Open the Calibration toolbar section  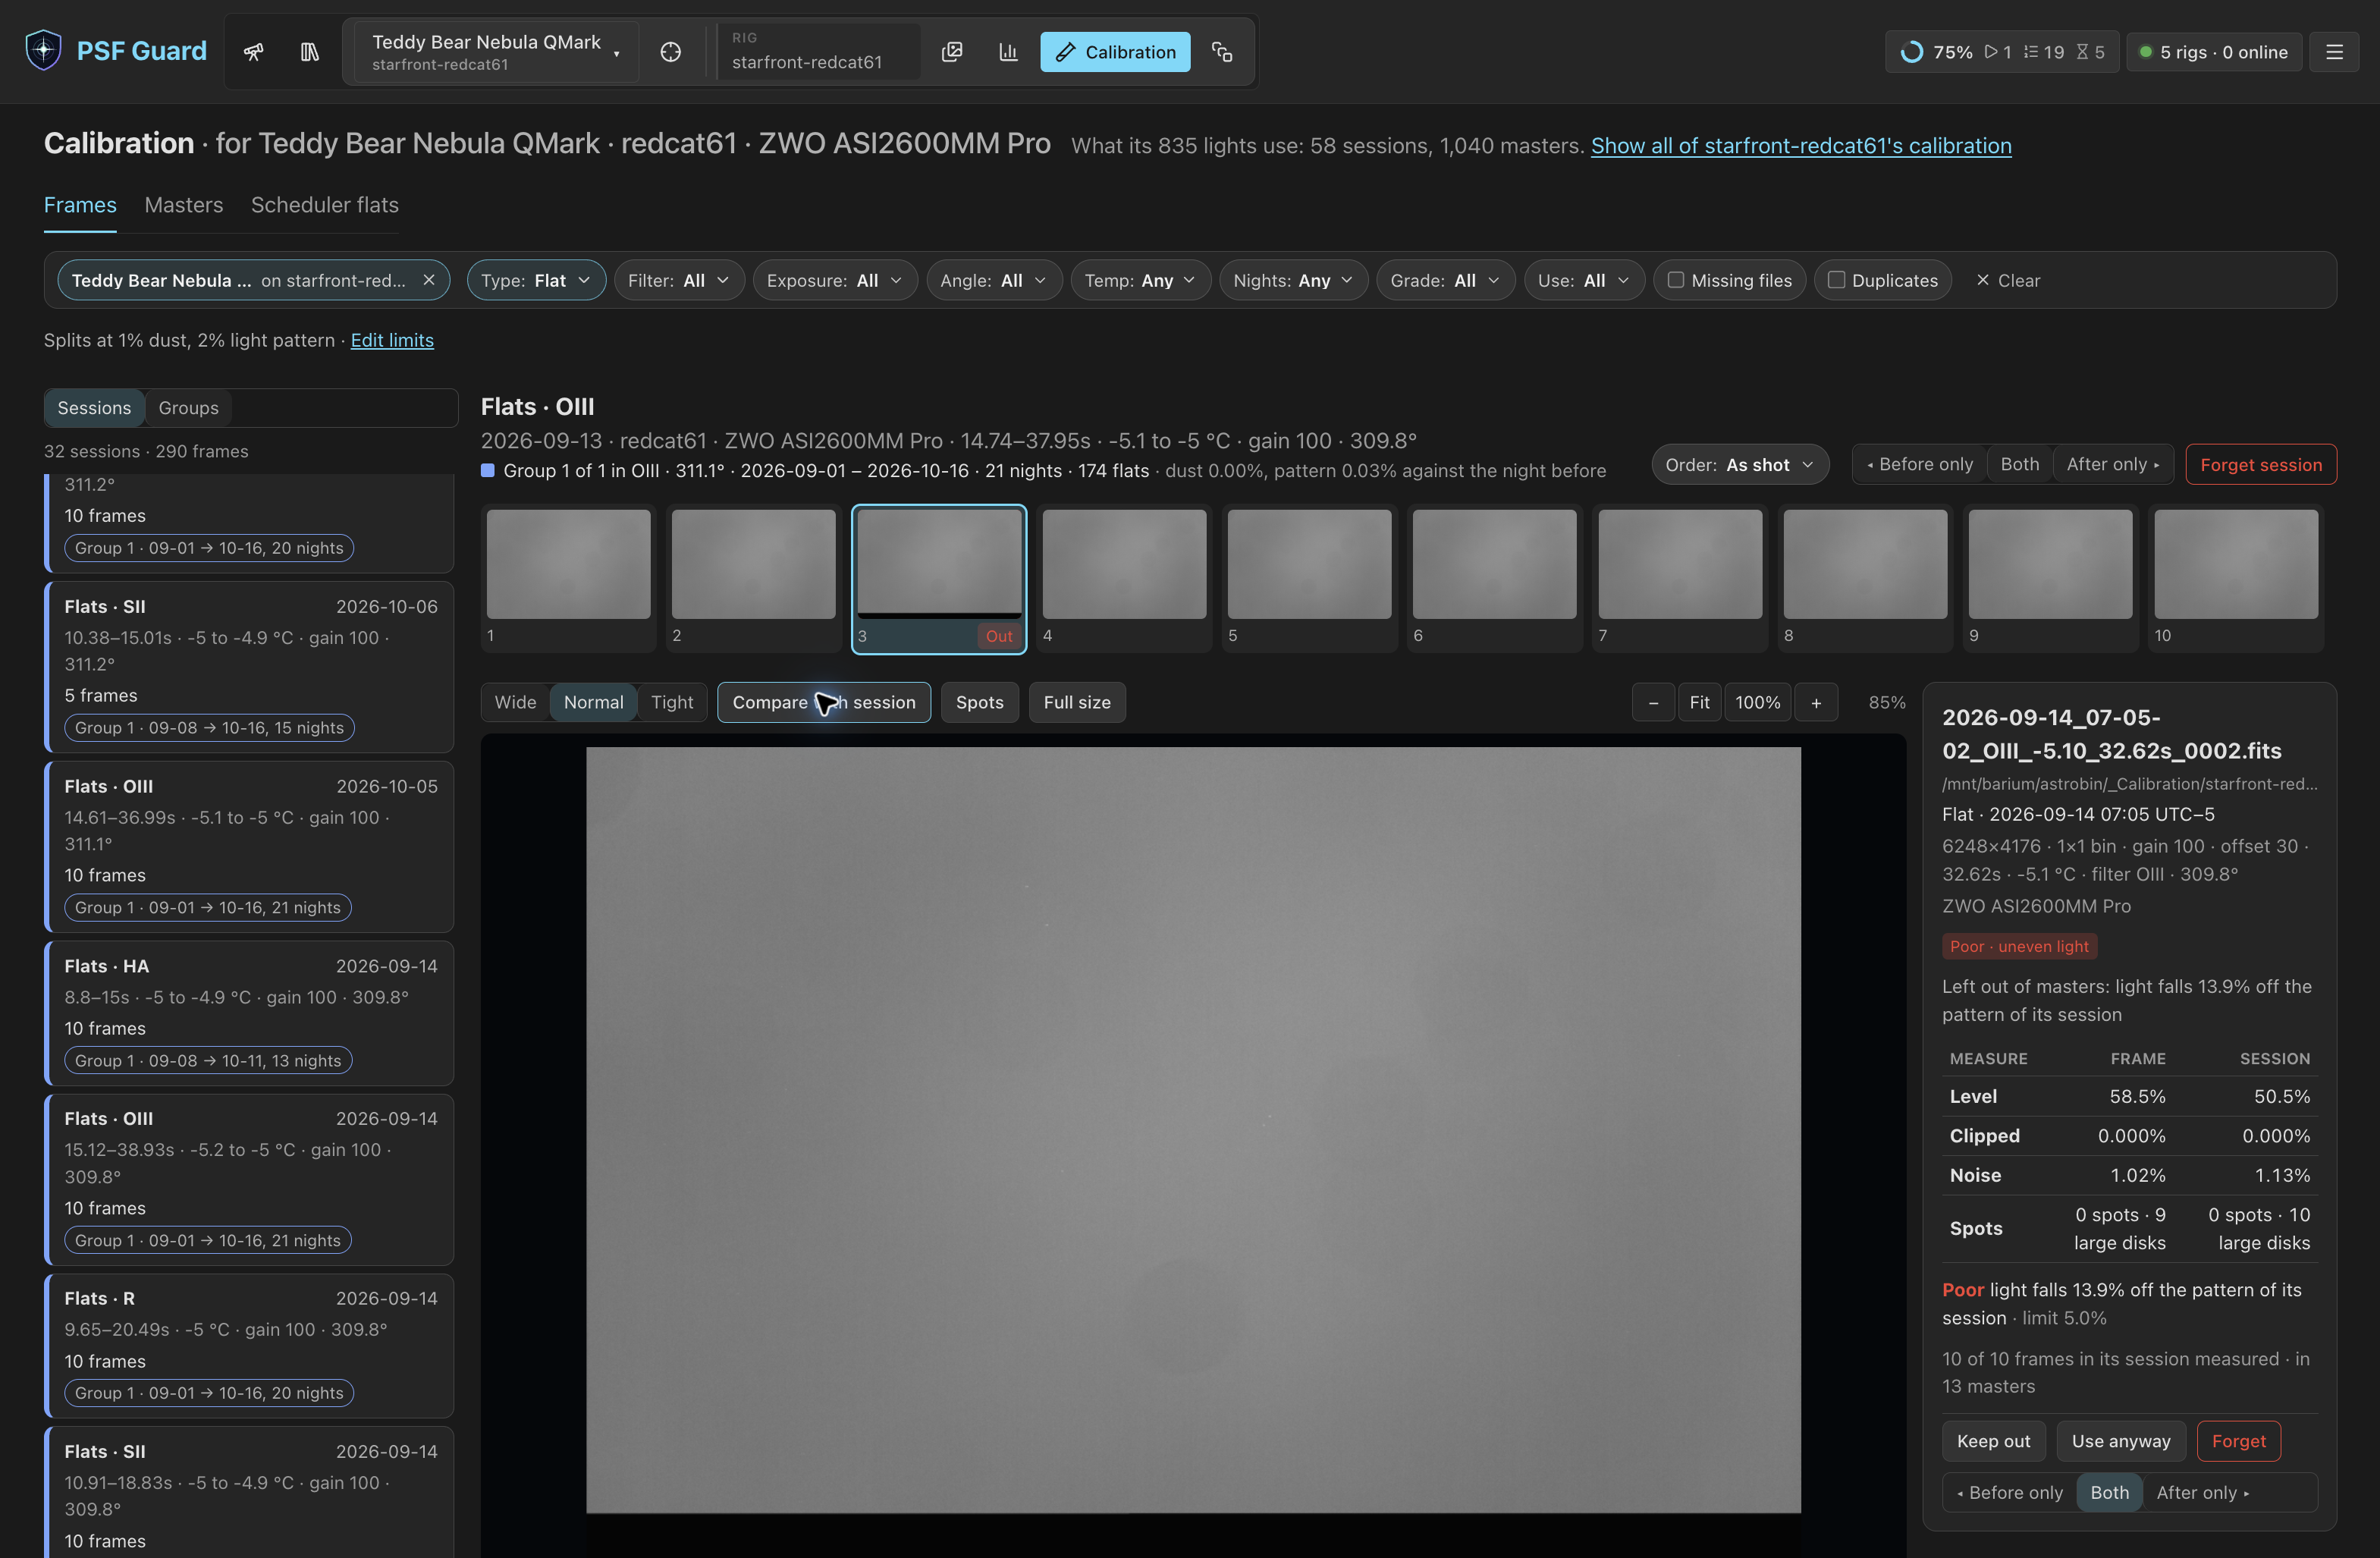pyautogui.click(x=1115, y=52)
